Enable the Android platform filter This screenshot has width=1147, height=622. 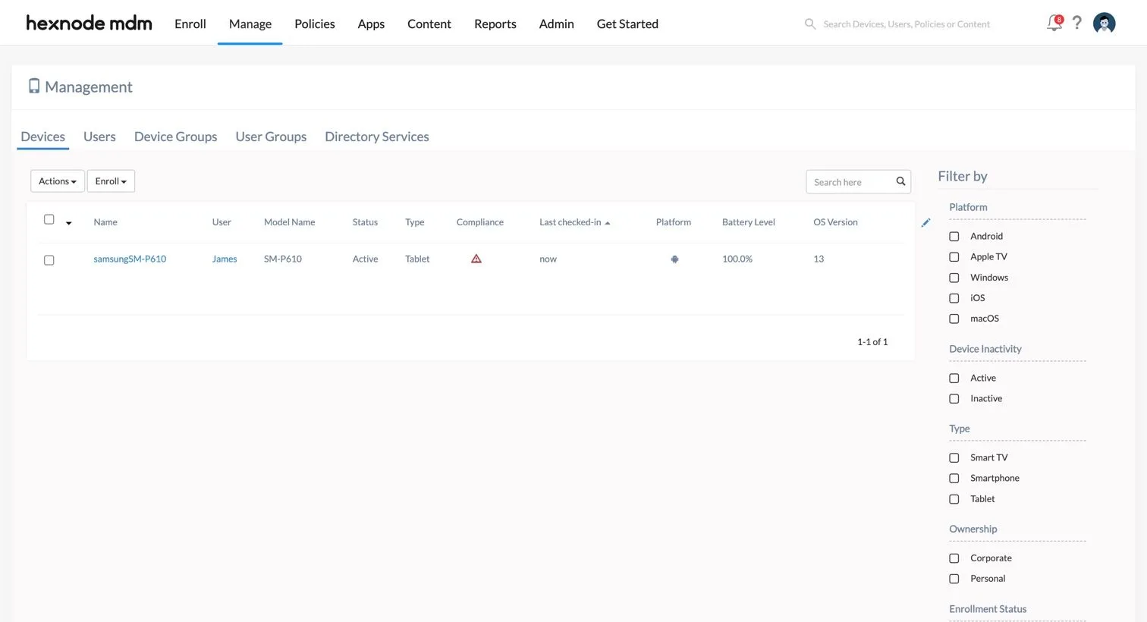point(954,237)
